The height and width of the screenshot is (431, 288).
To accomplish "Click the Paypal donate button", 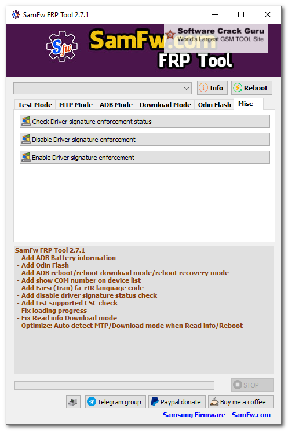I will [177, 402].
